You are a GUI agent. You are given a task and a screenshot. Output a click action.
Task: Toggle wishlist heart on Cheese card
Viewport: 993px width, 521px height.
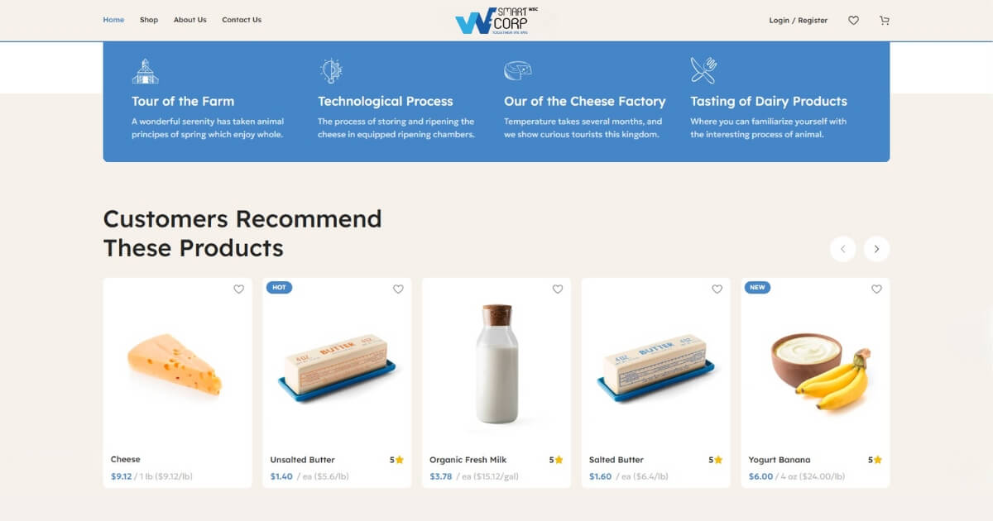pyautogui.click(x=238, y=289)
